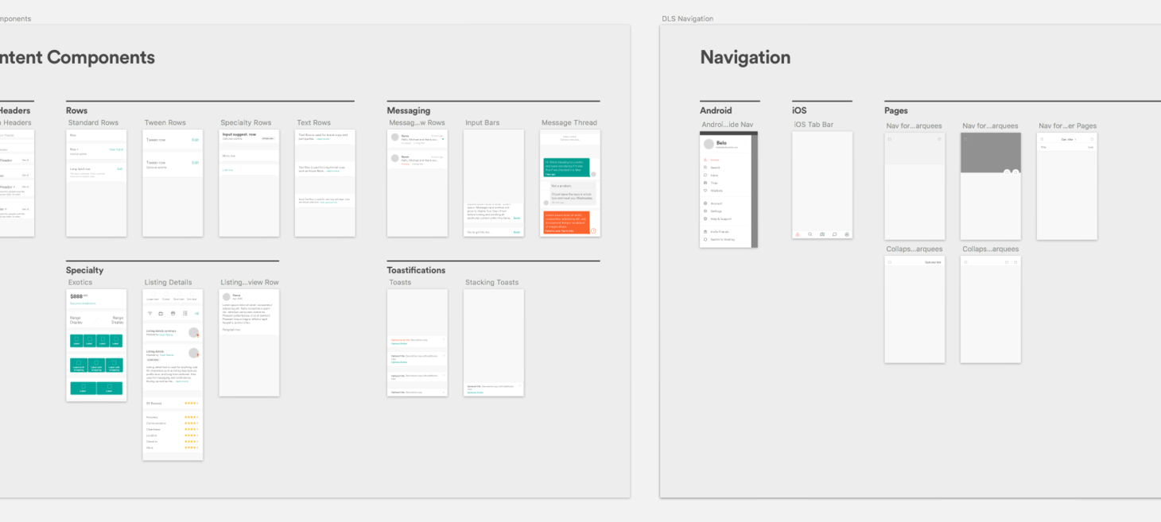This screenshot has height=522, width=1161.
Task: Select the iOS Tab Bar artboard label
Action: pyautogui.click(x=813, y=125)
